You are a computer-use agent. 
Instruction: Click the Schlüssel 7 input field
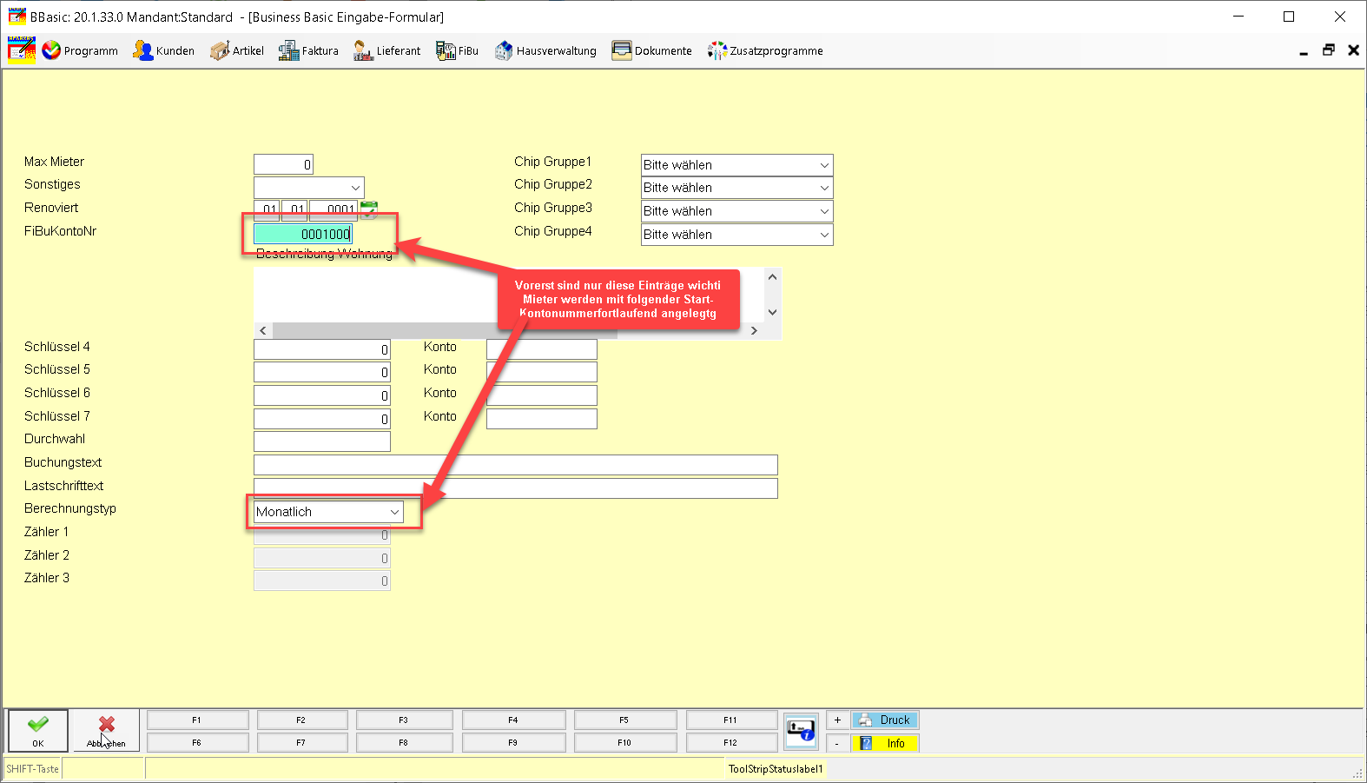322,419
